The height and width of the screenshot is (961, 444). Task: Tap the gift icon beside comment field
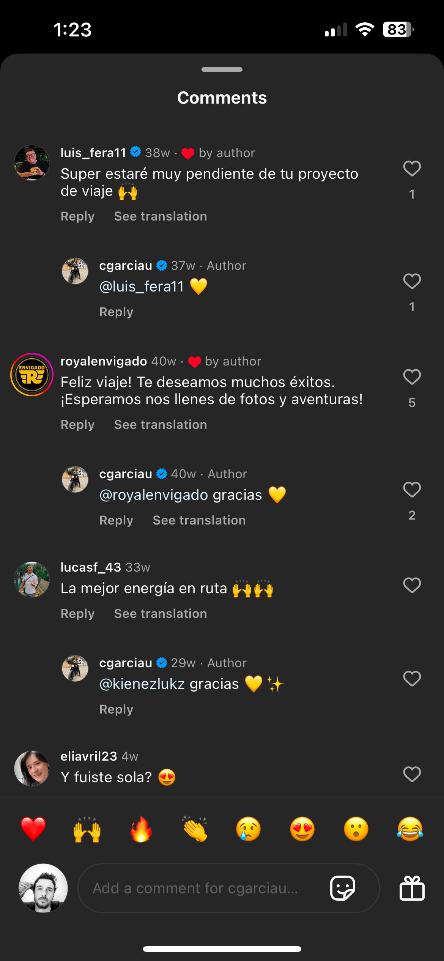pos(412,888)
